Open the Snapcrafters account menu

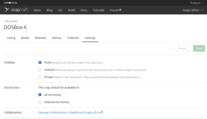click(193, 10)
